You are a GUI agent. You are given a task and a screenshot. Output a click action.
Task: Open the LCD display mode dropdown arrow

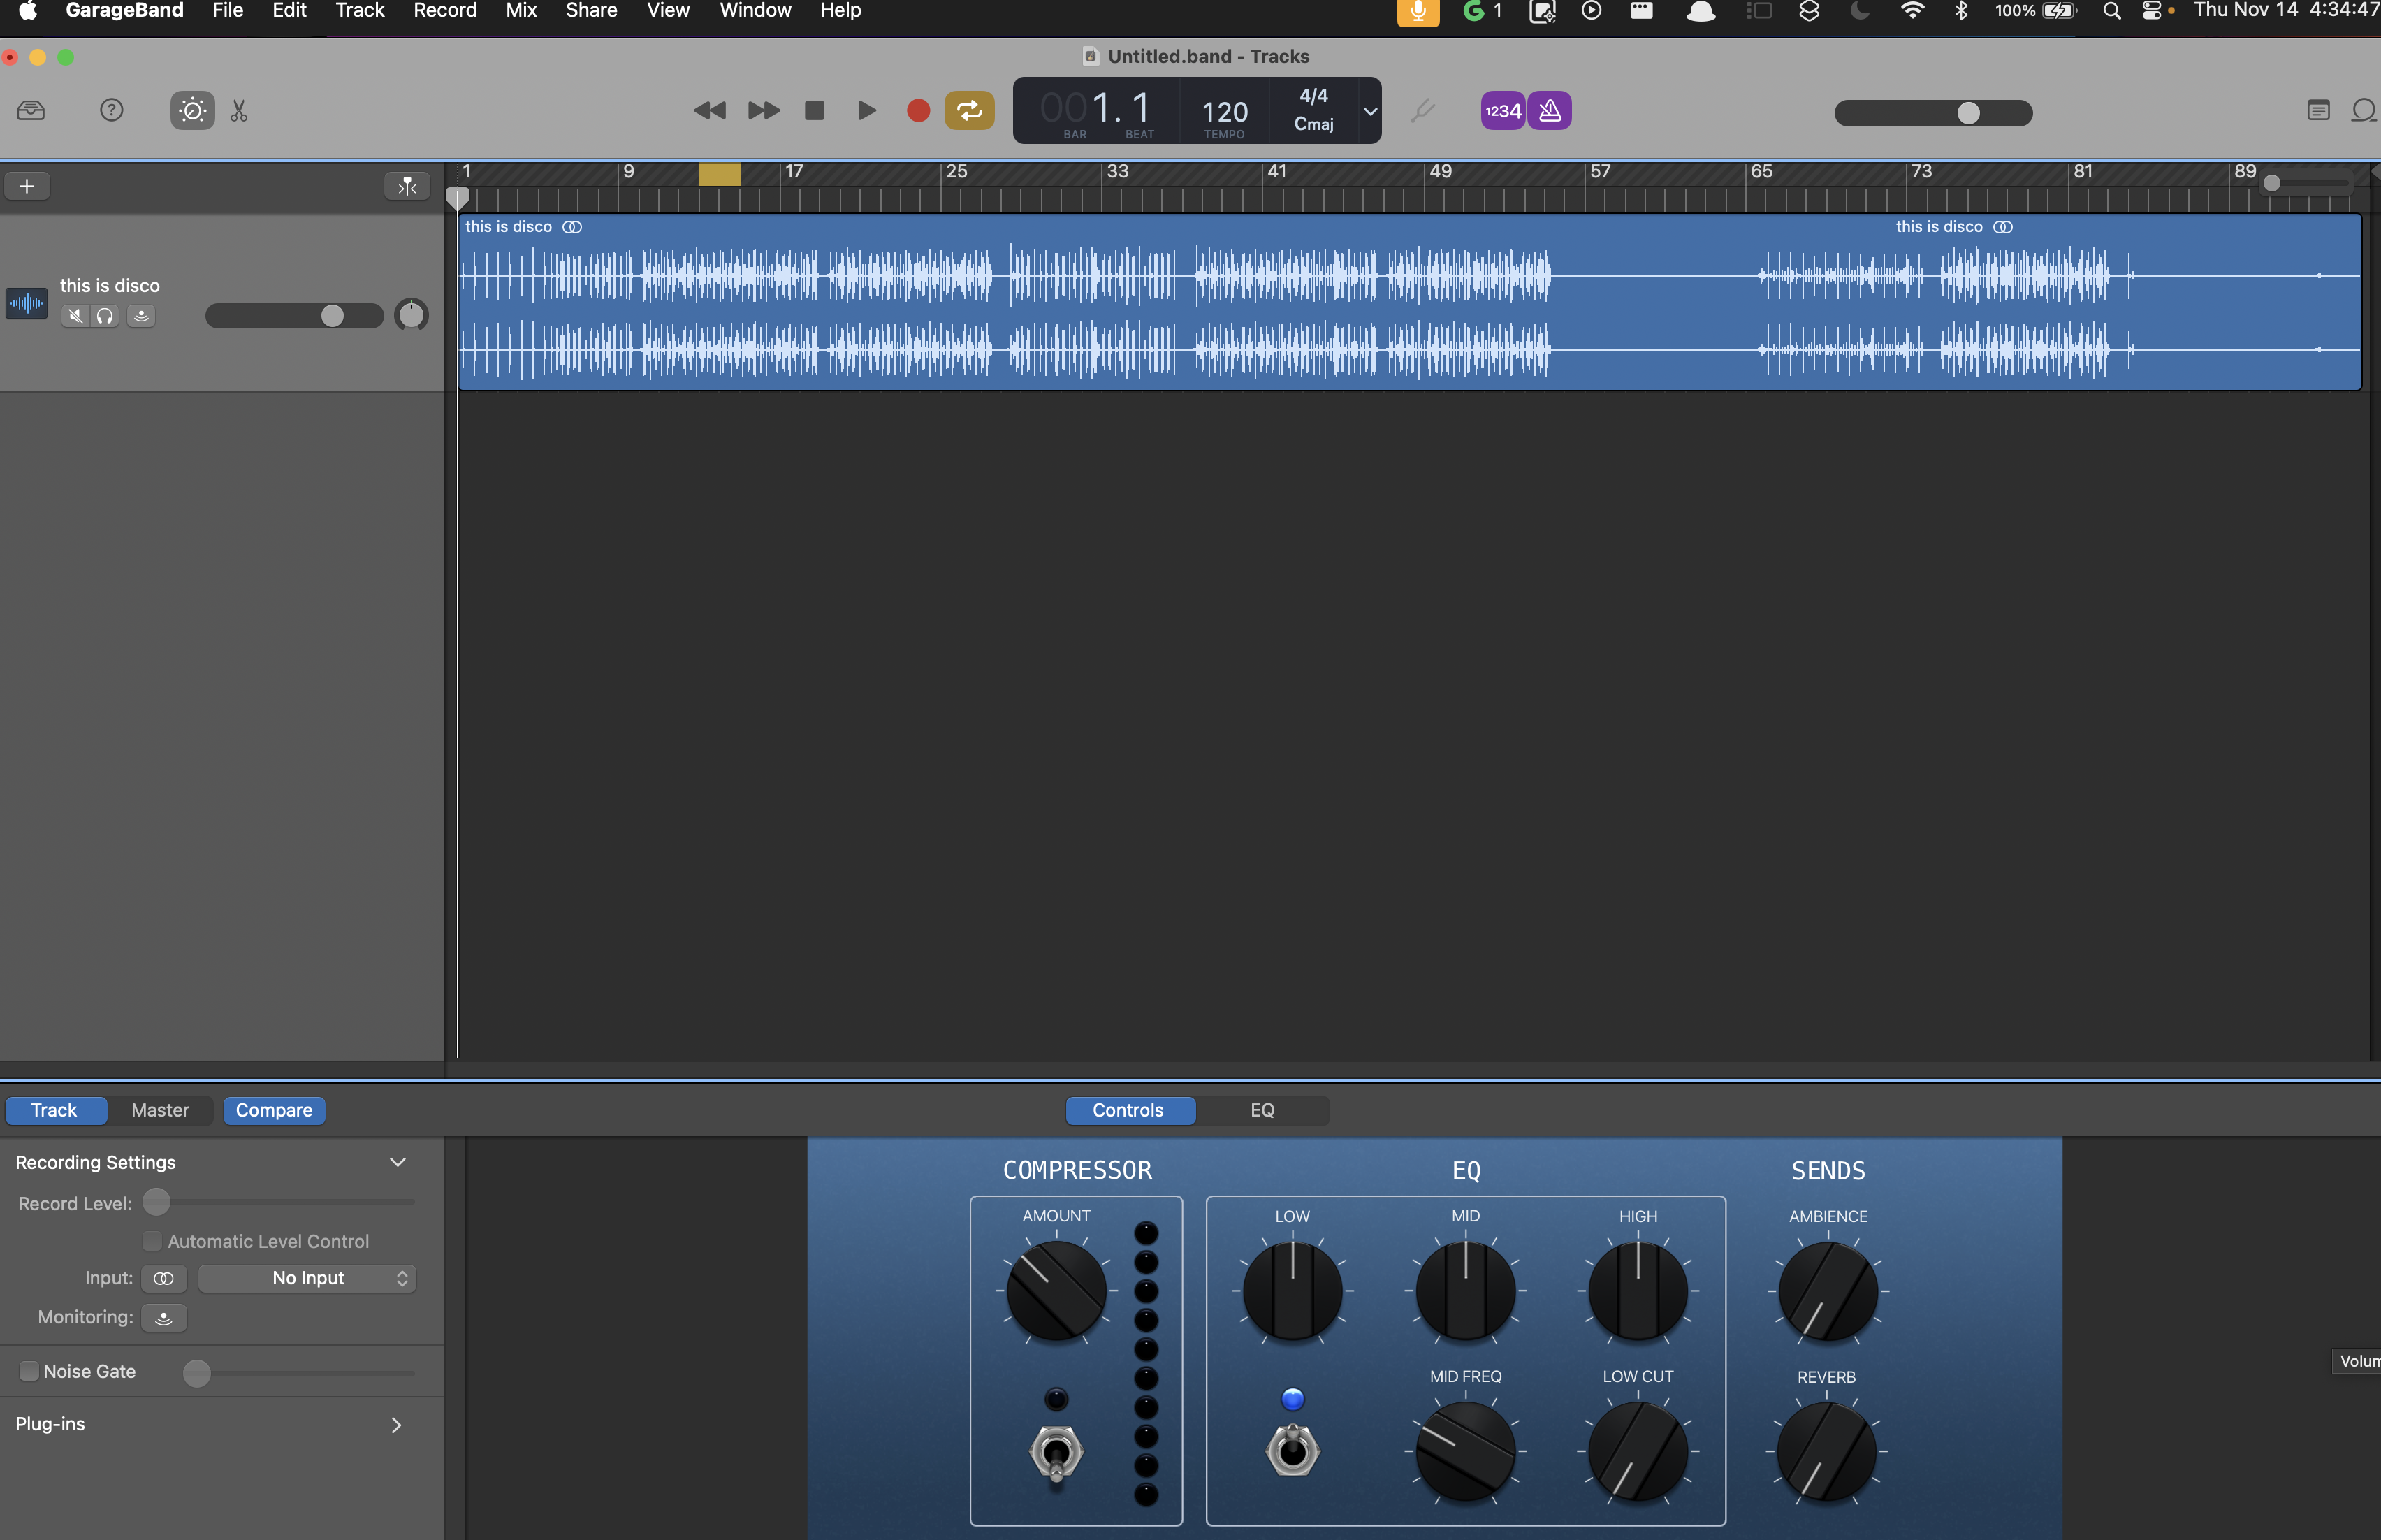1371,111
